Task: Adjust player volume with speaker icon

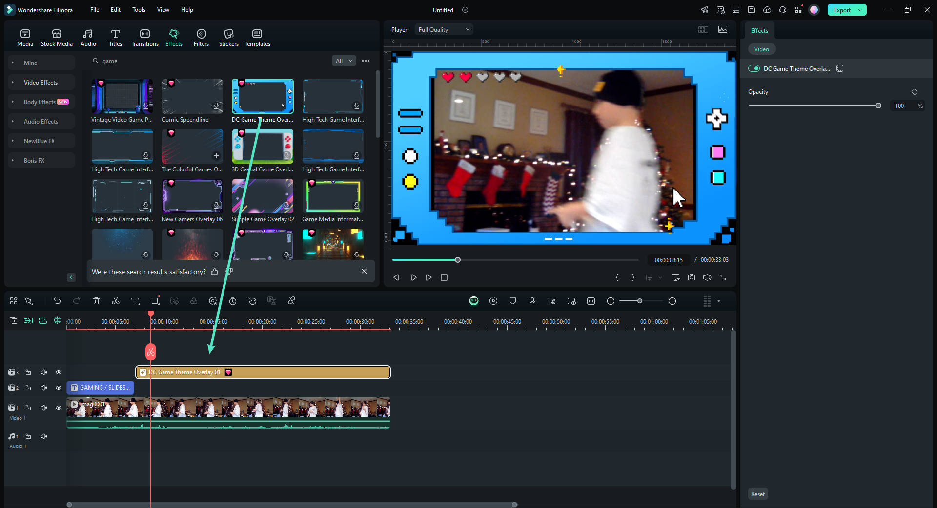Action: [x=707, y=277]
